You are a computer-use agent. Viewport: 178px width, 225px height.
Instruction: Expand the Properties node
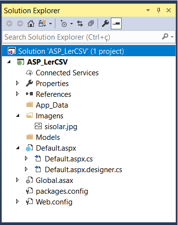pos(17,83)
